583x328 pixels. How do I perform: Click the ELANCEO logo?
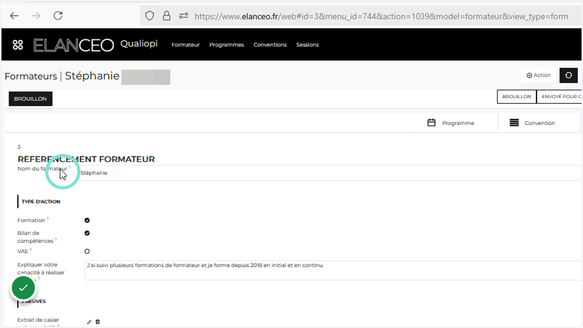(x=73, y=45)
